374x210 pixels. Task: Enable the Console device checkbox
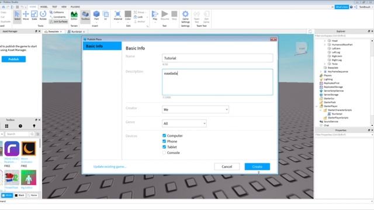tap(164, 153)
